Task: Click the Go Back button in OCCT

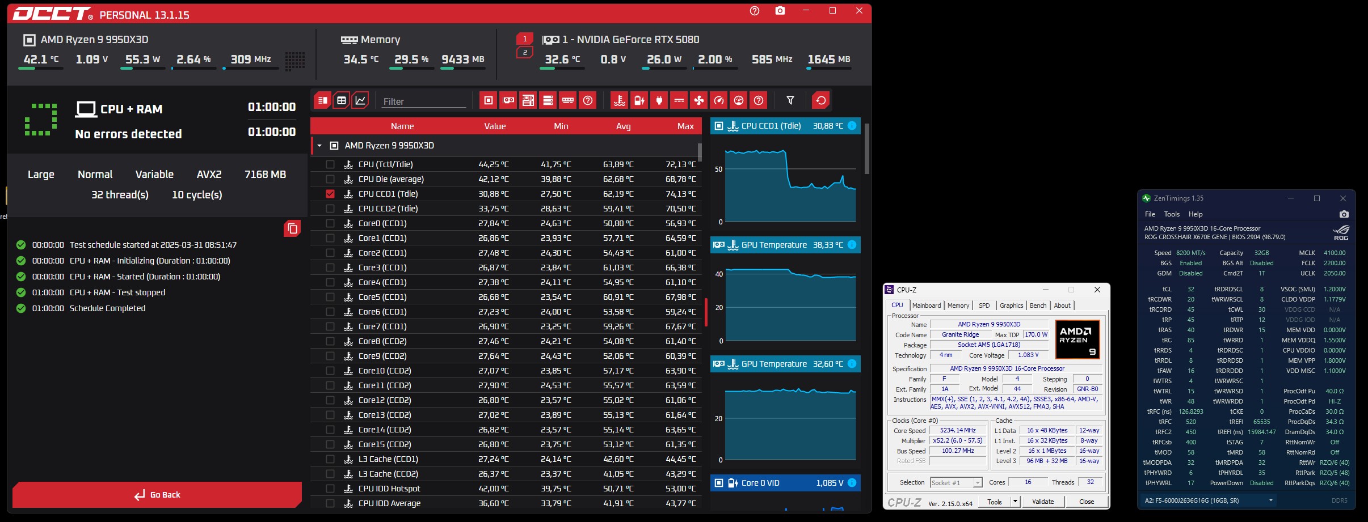Action: pyautogui.click(x=157, y=495)
